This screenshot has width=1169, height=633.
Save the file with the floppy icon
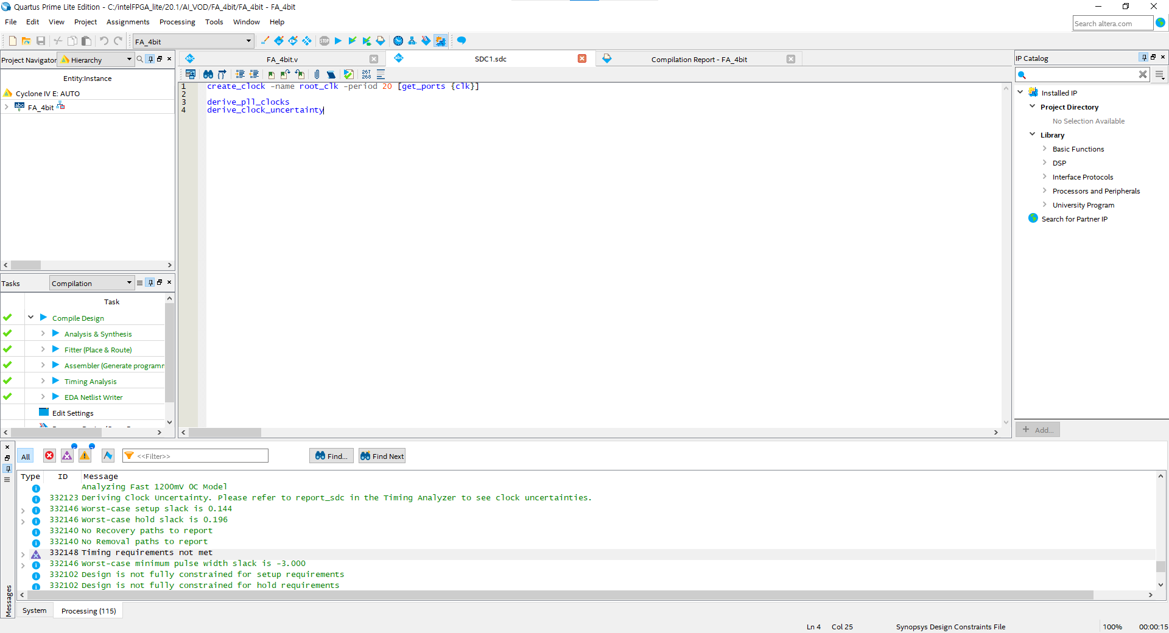click(41, 41)
